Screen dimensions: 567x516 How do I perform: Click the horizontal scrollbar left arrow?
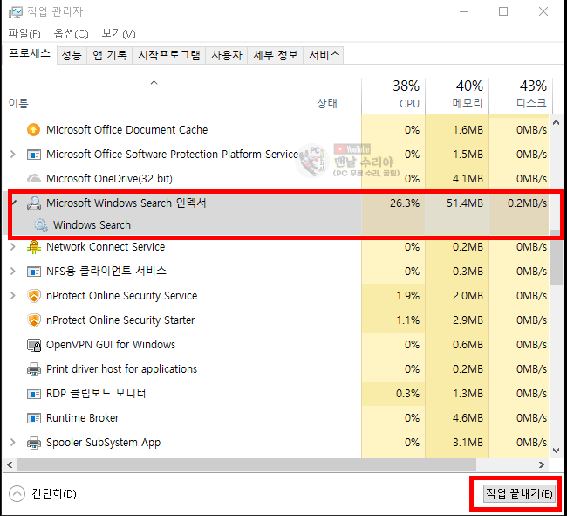point(10,465)
